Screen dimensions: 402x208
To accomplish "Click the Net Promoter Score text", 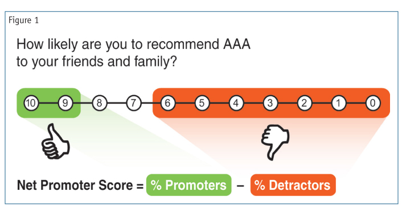I will [75, 185].
